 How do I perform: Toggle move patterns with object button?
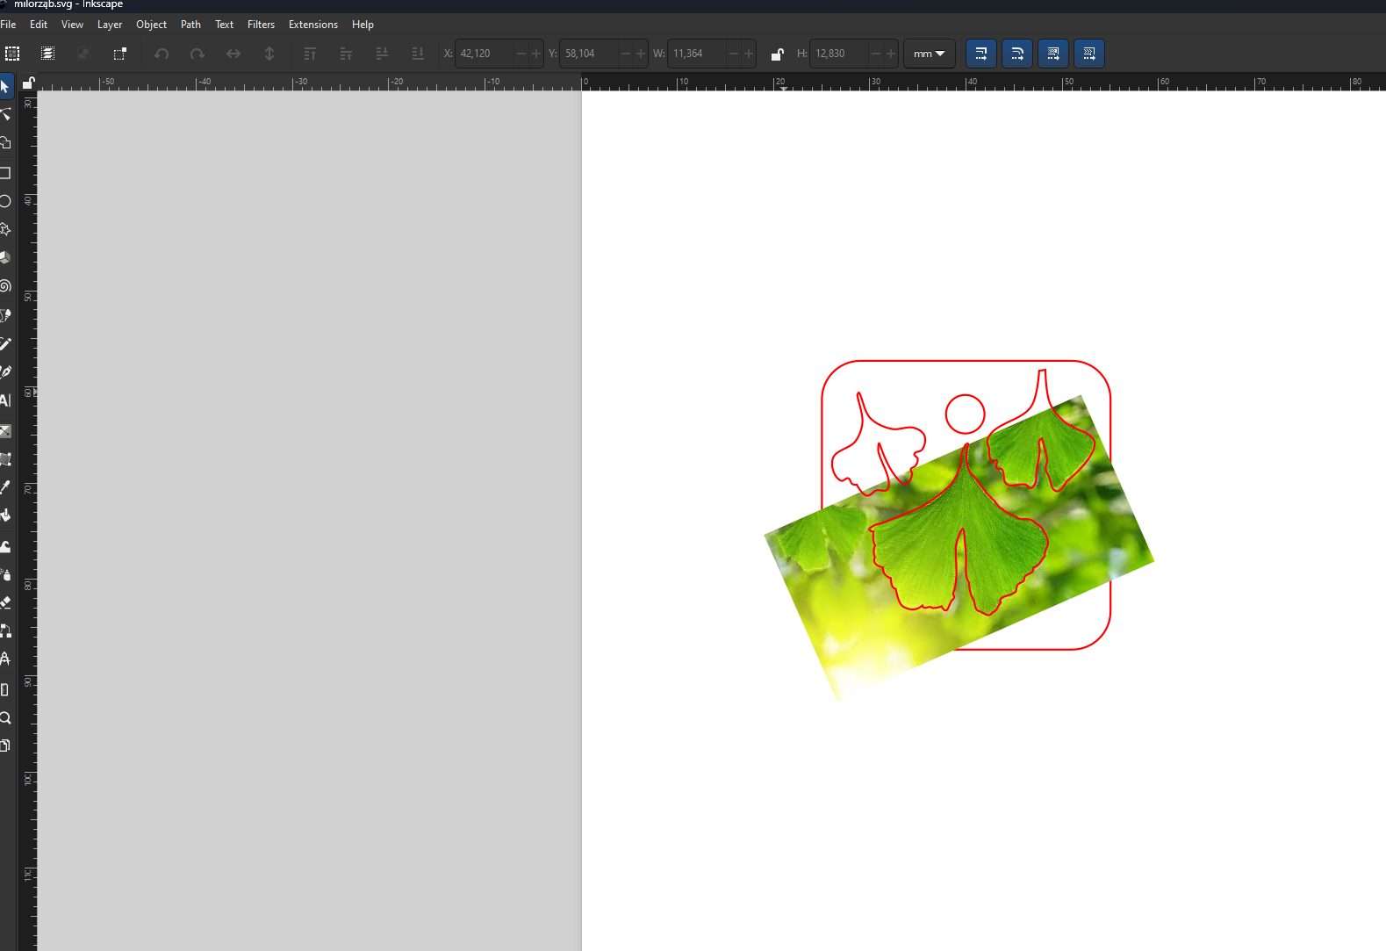pyautogui.click(x=1089, y=54)
